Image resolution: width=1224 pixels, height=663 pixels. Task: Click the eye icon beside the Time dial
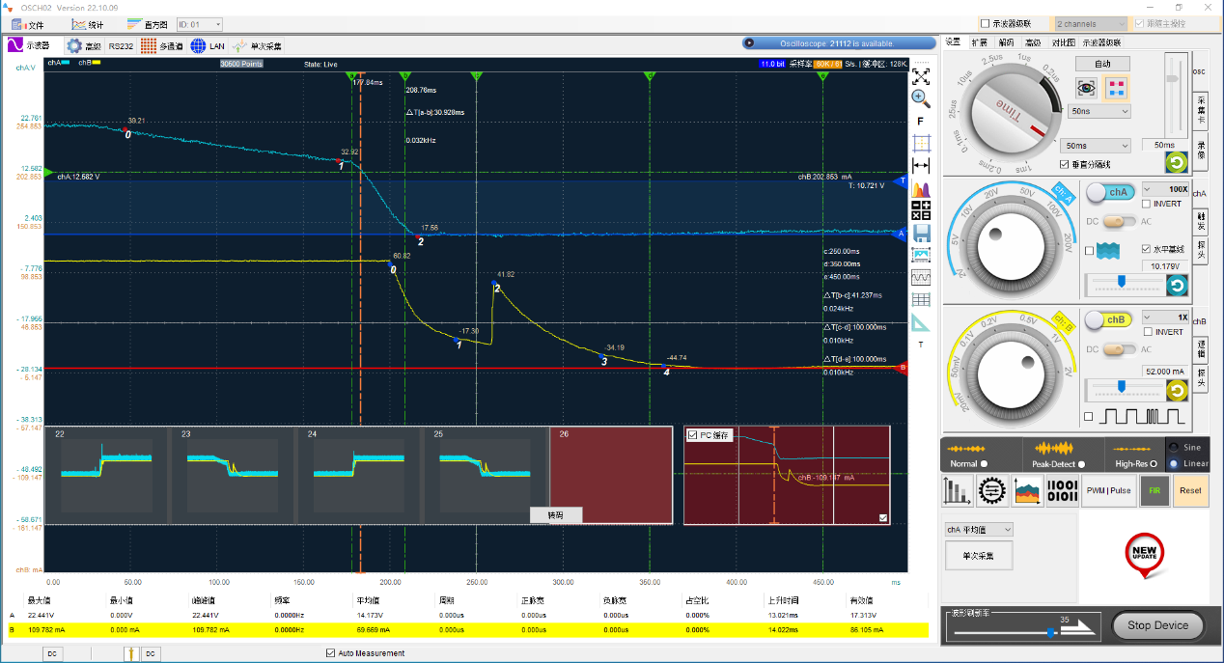pos(1087,88)
